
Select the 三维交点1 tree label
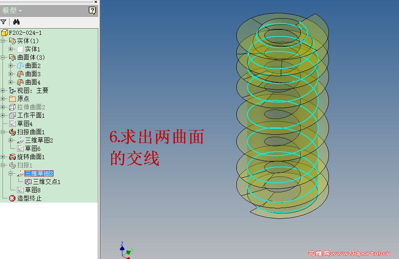[x=46, y=182]
